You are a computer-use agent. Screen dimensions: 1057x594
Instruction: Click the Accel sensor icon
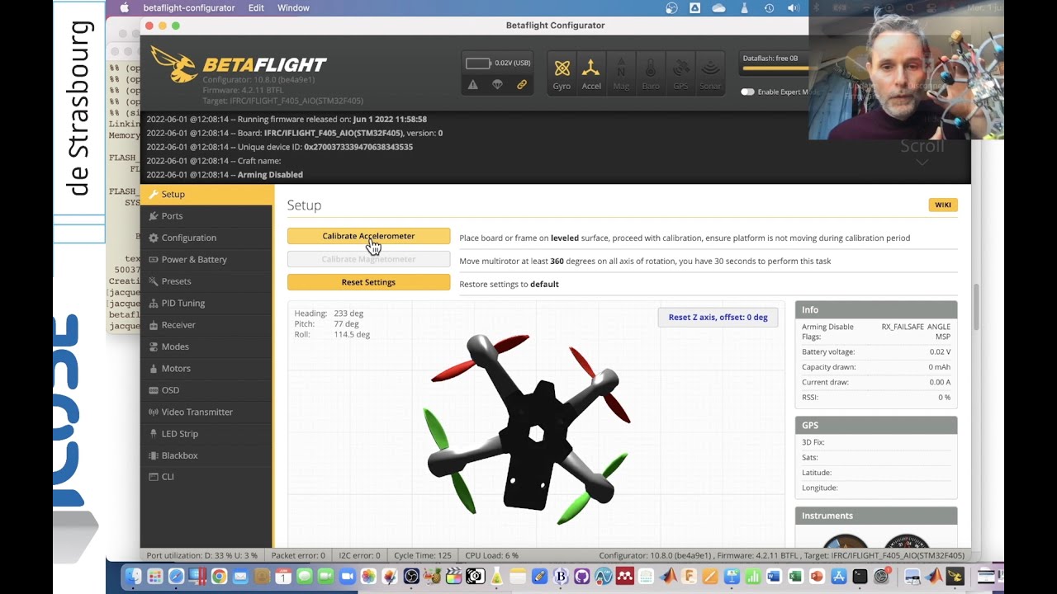point(591,73)
